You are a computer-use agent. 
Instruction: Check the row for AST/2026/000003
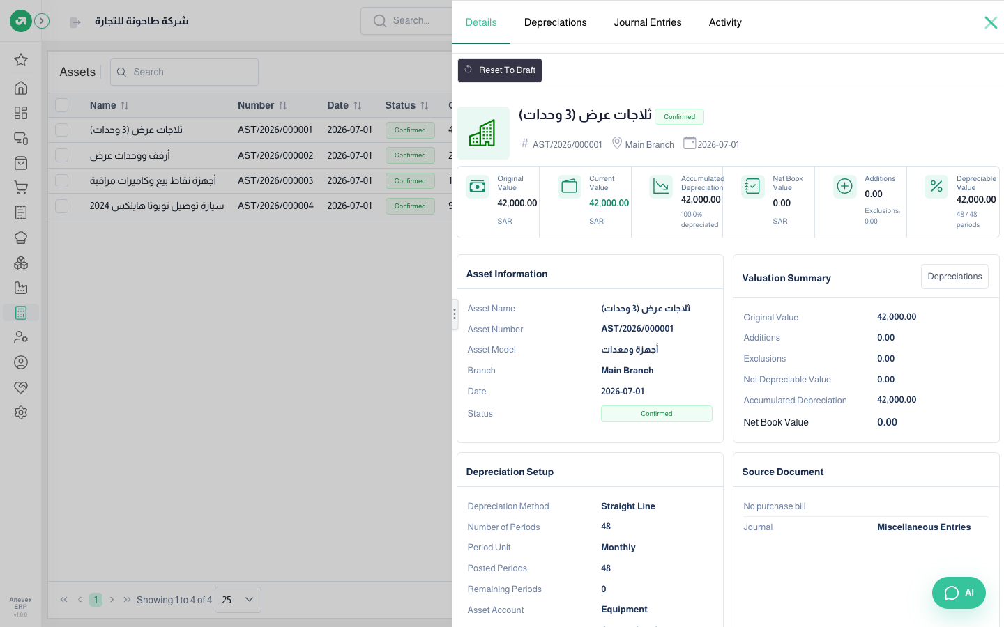tap(62, 180)
